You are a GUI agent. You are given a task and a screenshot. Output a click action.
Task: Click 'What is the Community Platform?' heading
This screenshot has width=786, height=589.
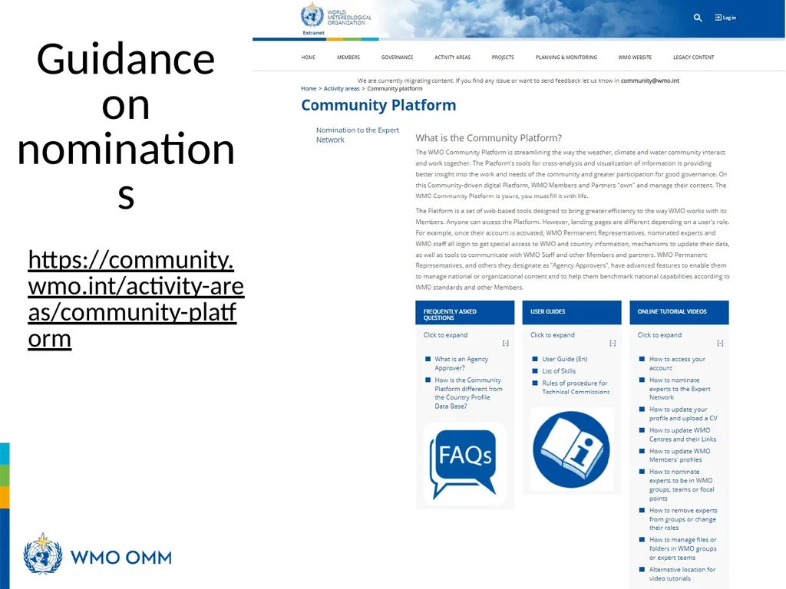pos(489,138)
